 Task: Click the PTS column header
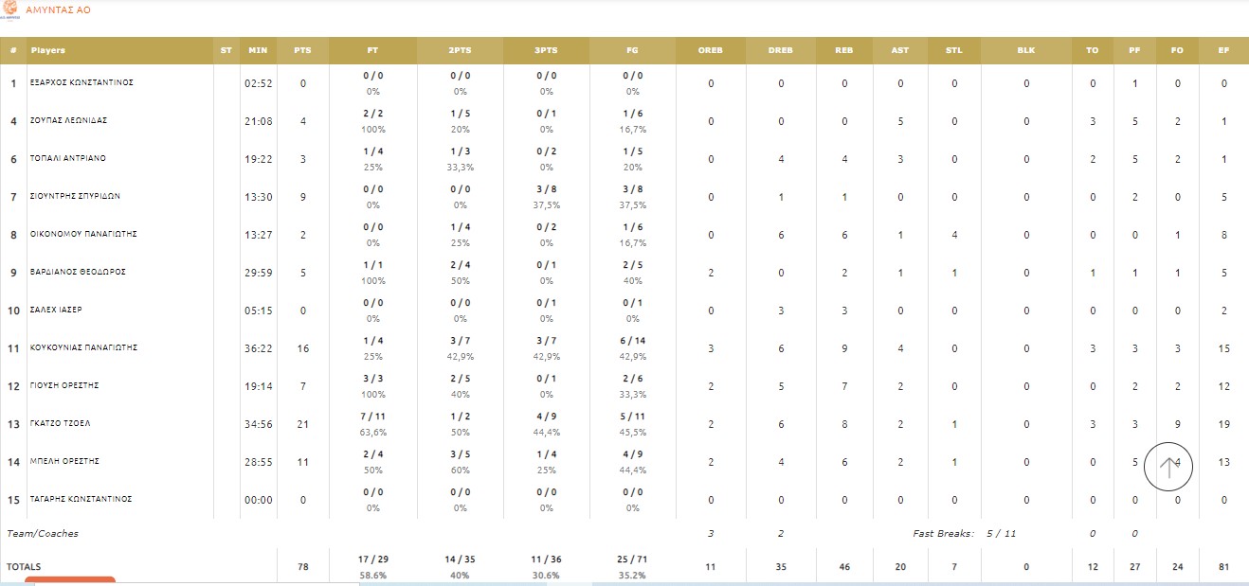pos(302,50)
